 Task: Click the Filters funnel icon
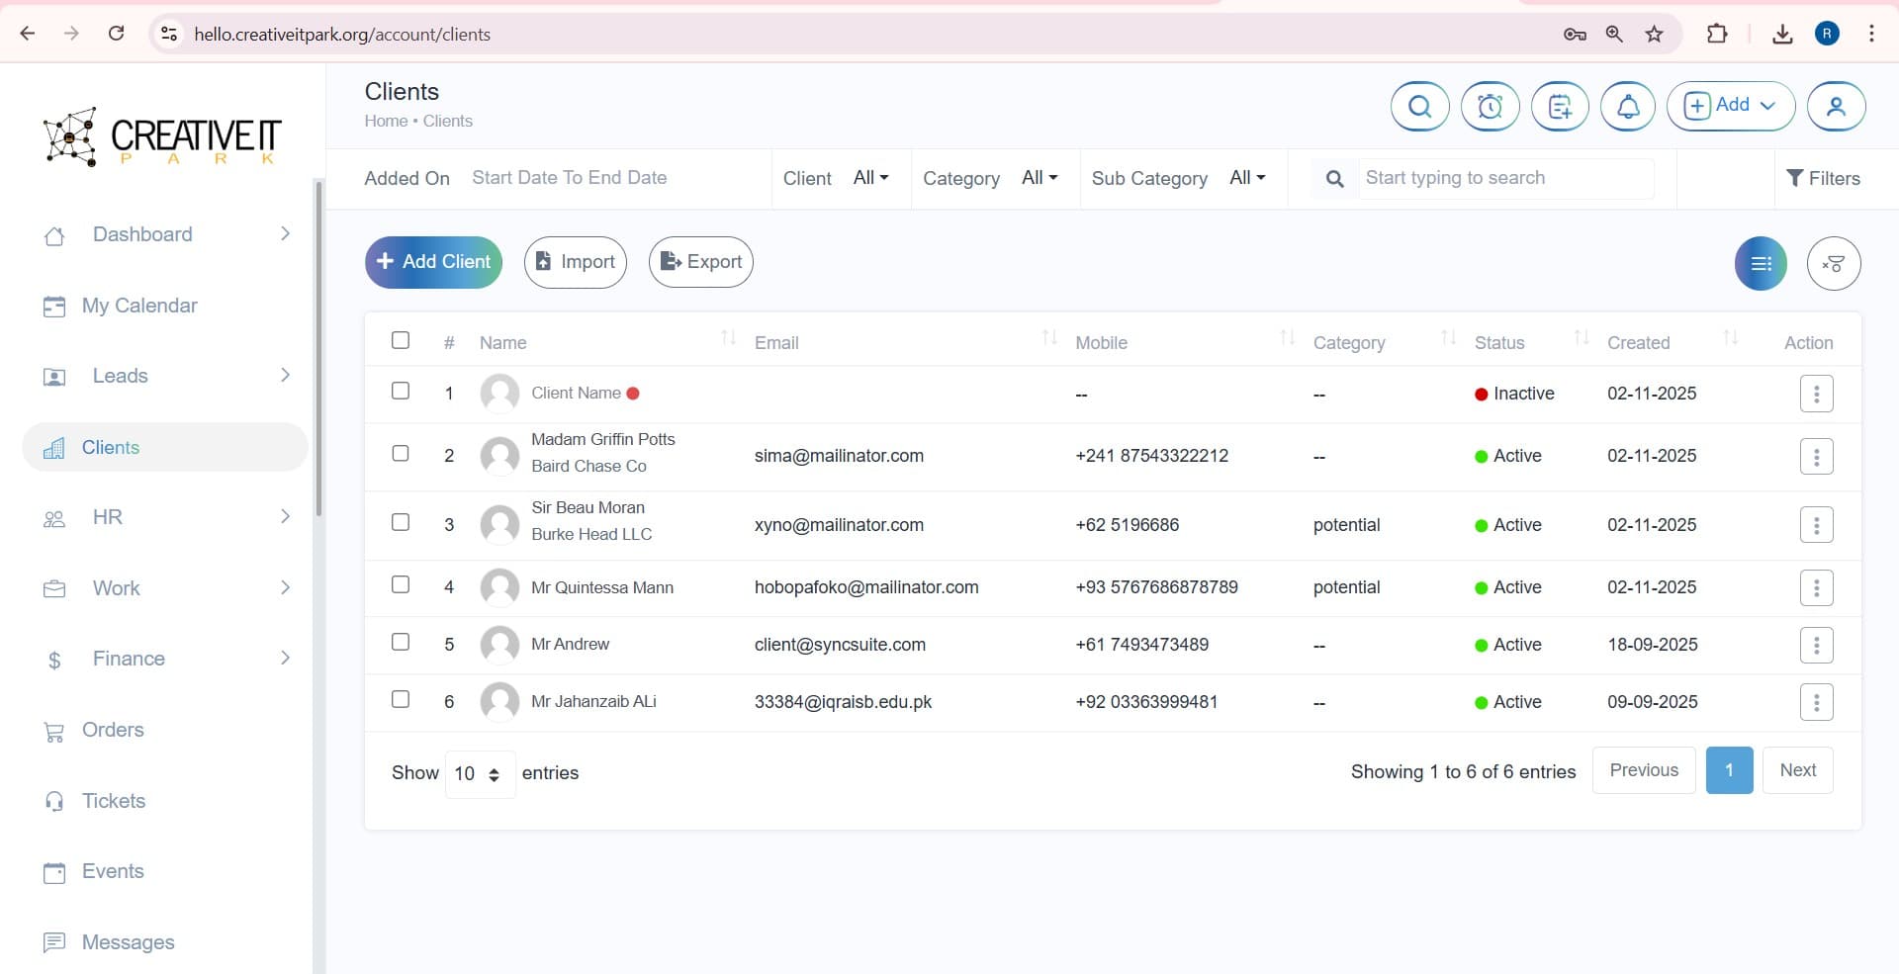(1823, 178)
